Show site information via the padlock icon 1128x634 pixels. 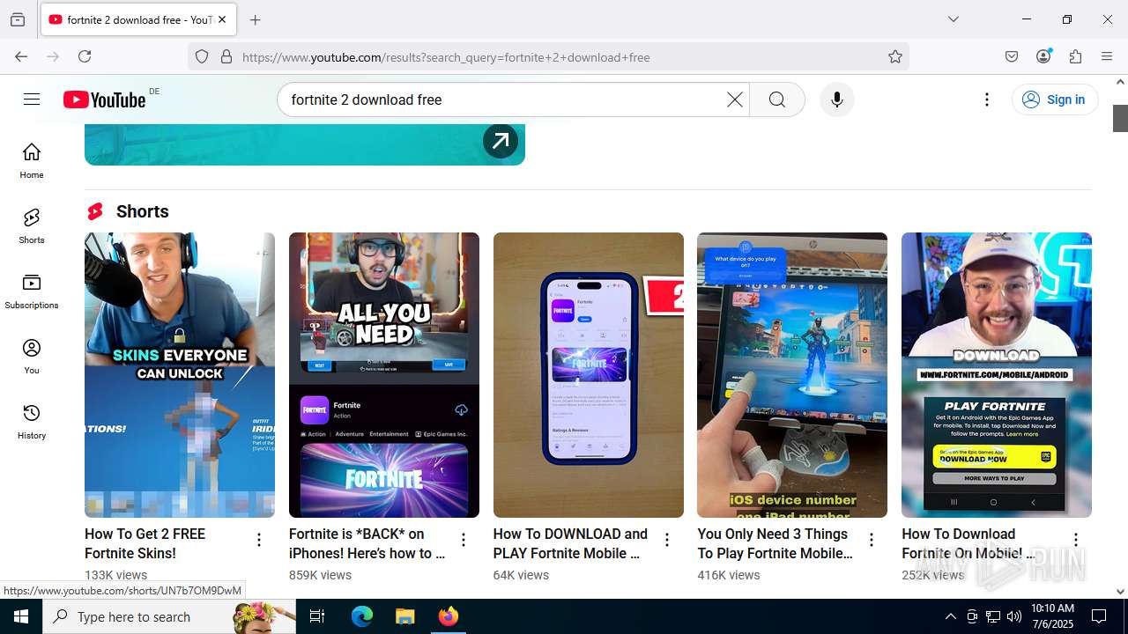226,56
